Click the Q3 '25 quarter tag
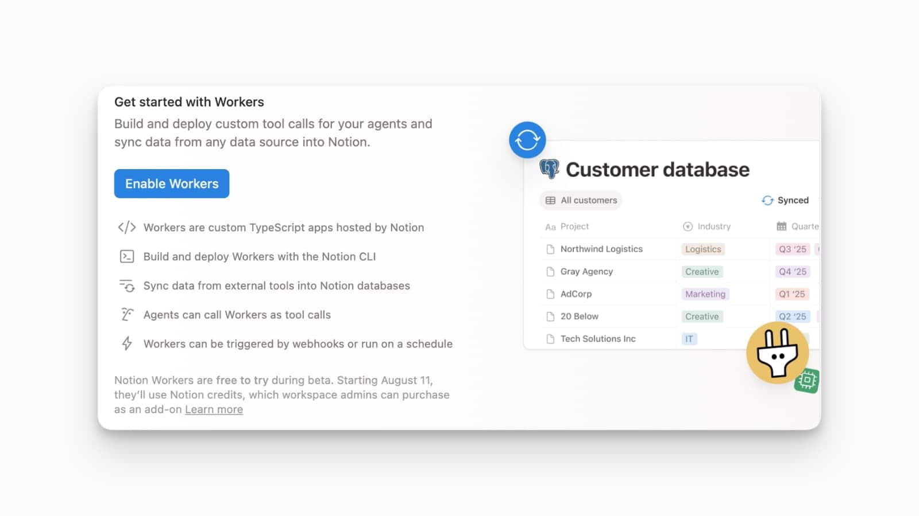The width and height of the screenshot is (919, 516). click(793, 249)
